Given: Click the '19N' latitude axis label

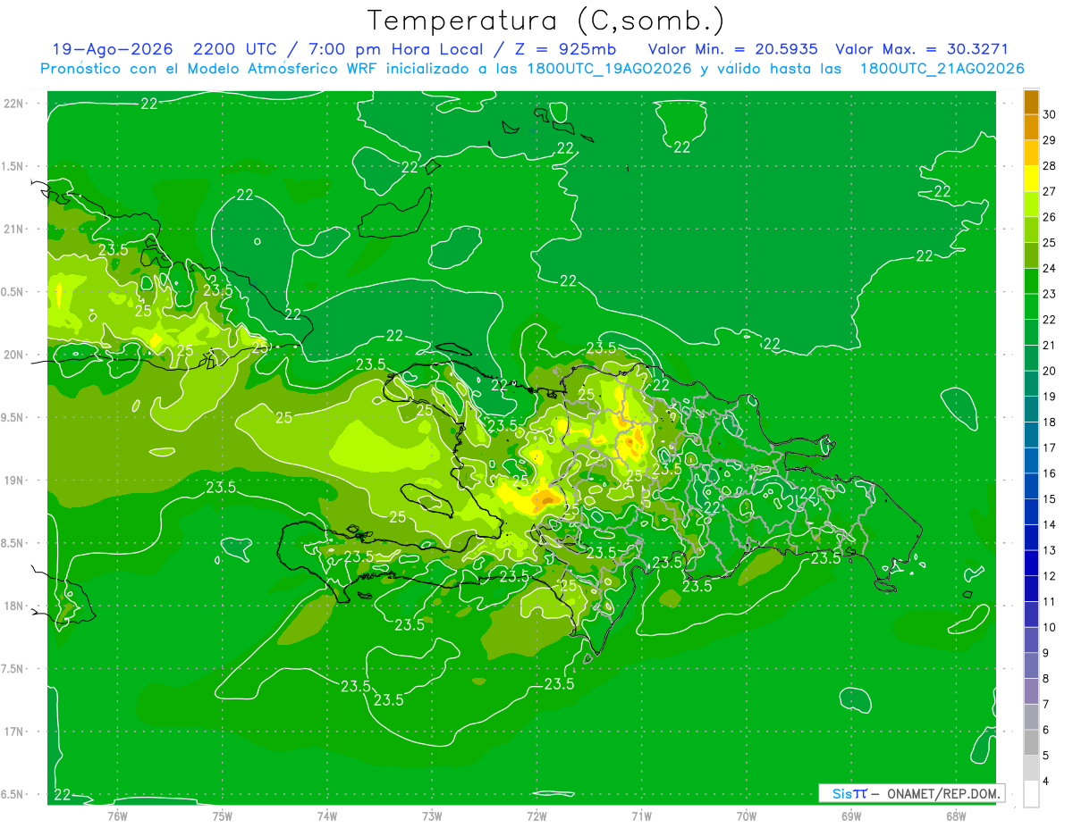Looking at the screenshot, I should click(x=13, y=481).
